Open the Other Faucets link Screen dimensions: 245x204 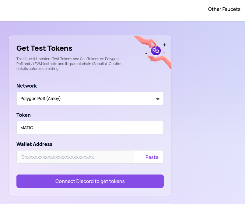(x=224, y=9)
